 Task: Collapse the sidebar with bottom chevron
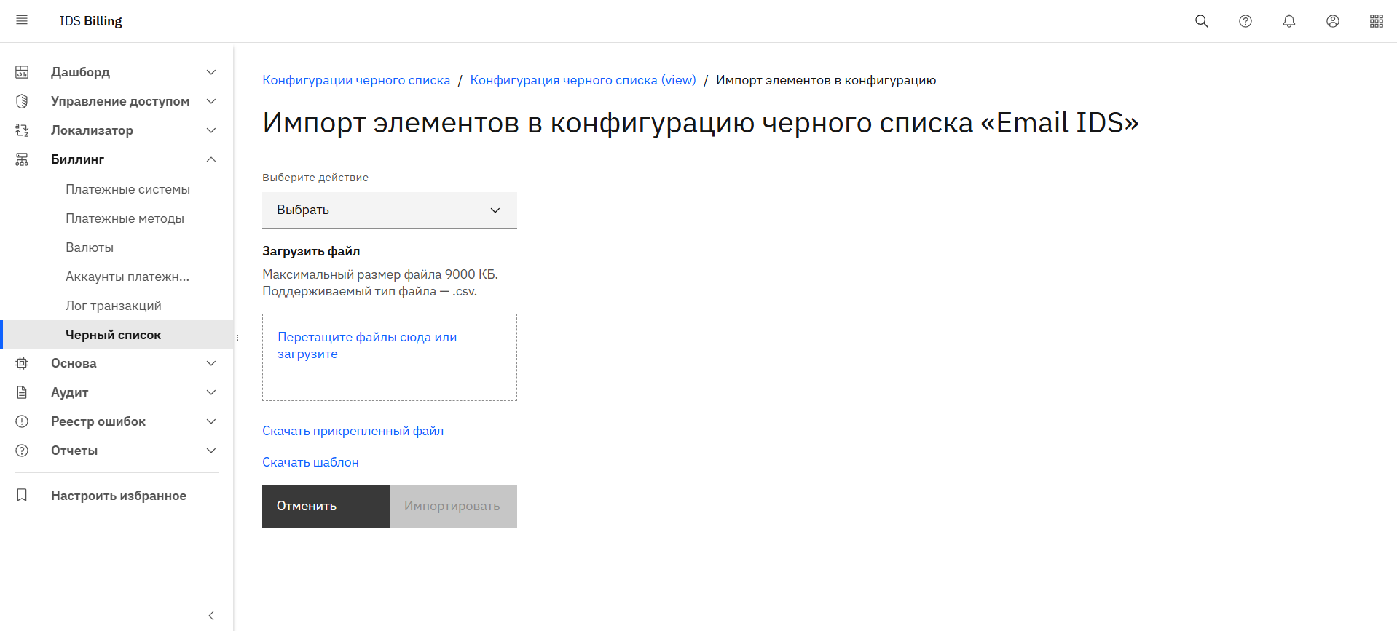211,616
